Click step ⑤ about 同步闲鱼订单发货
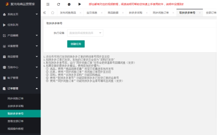Viewport: 217px width, 135px height. tap(84, 81)
